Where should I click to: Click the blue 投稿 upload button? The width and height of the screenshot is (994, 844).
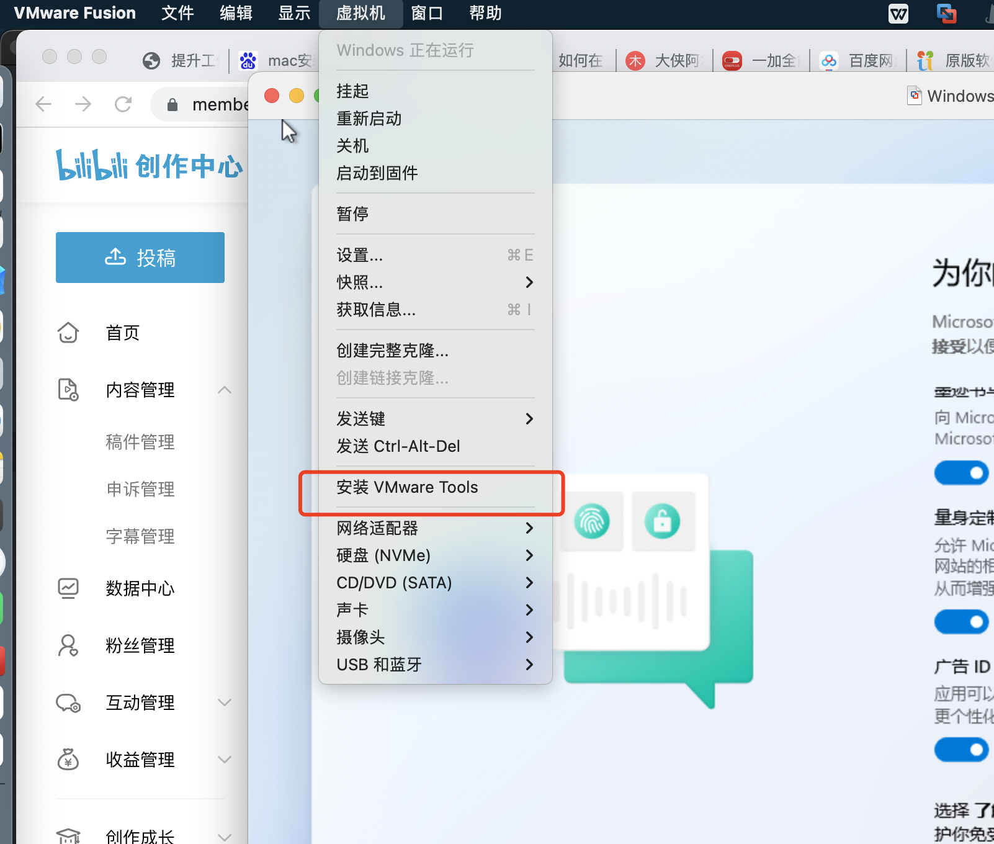point(140,258)
